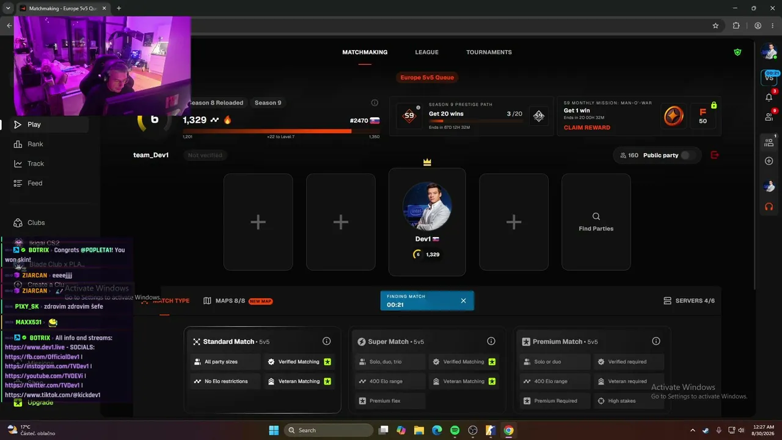
Task: Open the Match Type tab
Action: pyautogui.click(x=165, y=301)
